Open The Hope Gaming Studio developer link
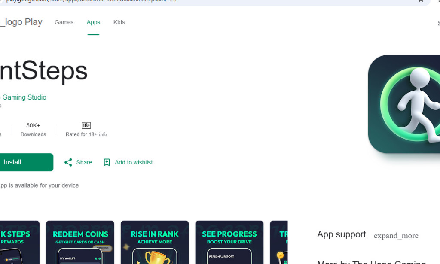 coord(23,97)
